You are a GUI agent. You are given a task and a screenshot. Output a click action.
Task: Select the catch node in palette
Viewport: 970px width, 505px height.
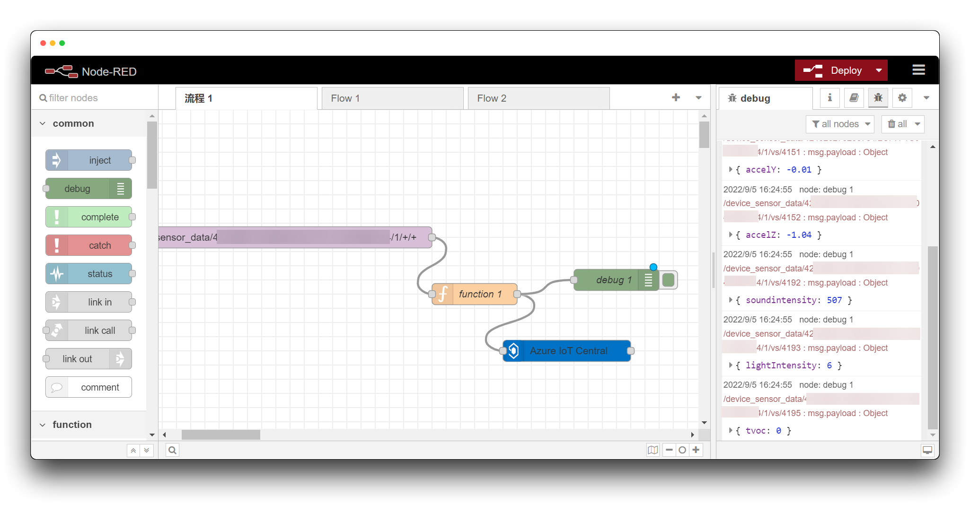pyautogui.click(x=88, y=245)
